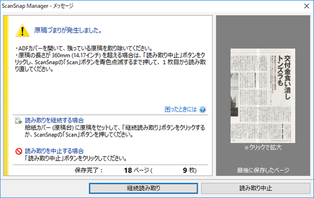
Task: Click the 18 ページ count
Action: pyautogui.click(x=138, y=170)
